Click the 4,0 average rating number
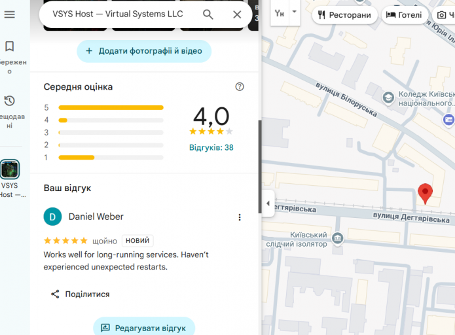This screenshot has width=455, height=335. 211,116
